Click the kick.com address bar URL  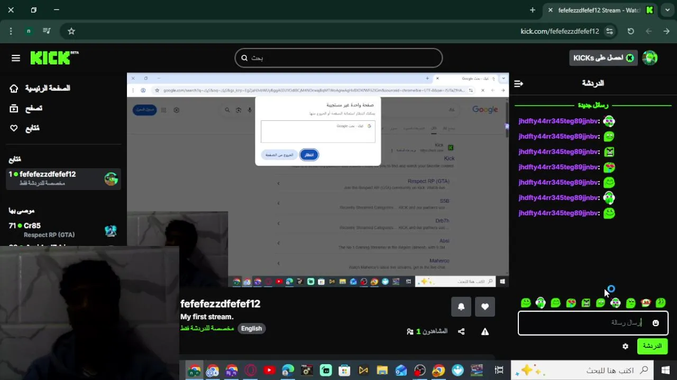[x=560, y=31]
